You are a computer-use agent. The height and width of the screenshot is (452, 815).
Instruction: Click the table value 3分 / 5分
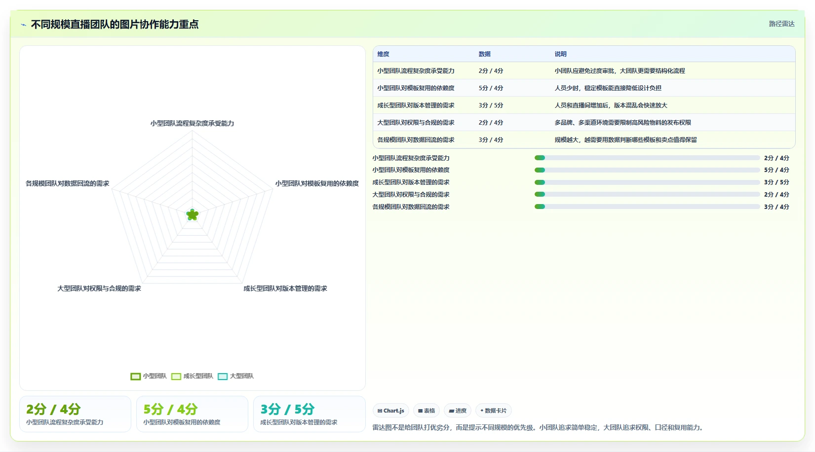[x=491, y=105]
